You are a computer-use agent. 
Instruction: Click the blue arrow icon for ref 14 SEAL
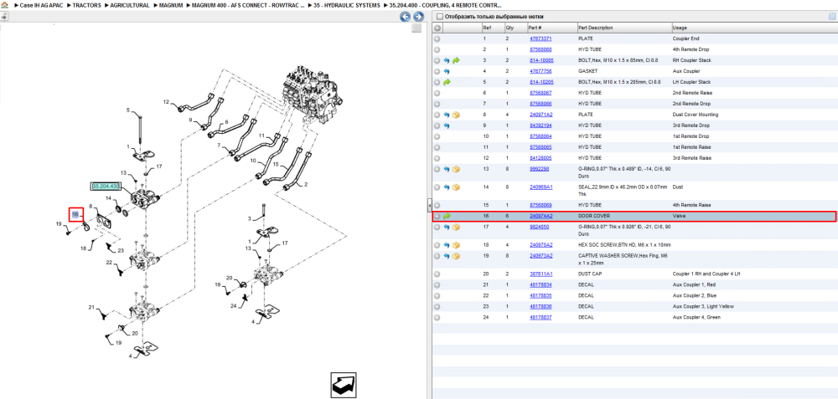coord(447,187)
